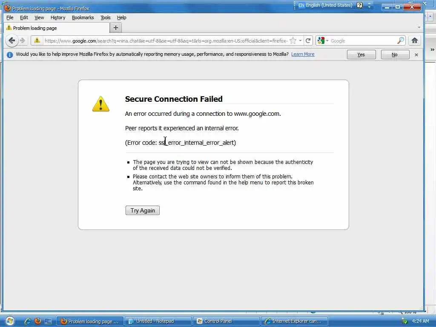Go back using the back arrow button
Viewport: 436px width, 327px height.
pyautogui.click(x=11, y=40)
